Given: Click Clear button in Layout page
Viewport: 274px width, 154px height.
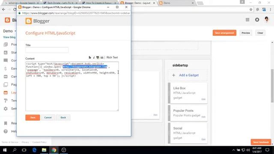Looking at the screenshot, I should click(x=260, y=33).
